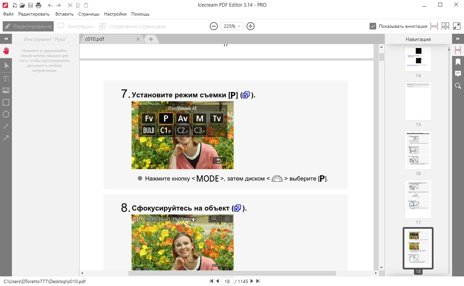Open the Редактировать menu
This screenshot has height=286, width=464.
click(x=34, y=14)
